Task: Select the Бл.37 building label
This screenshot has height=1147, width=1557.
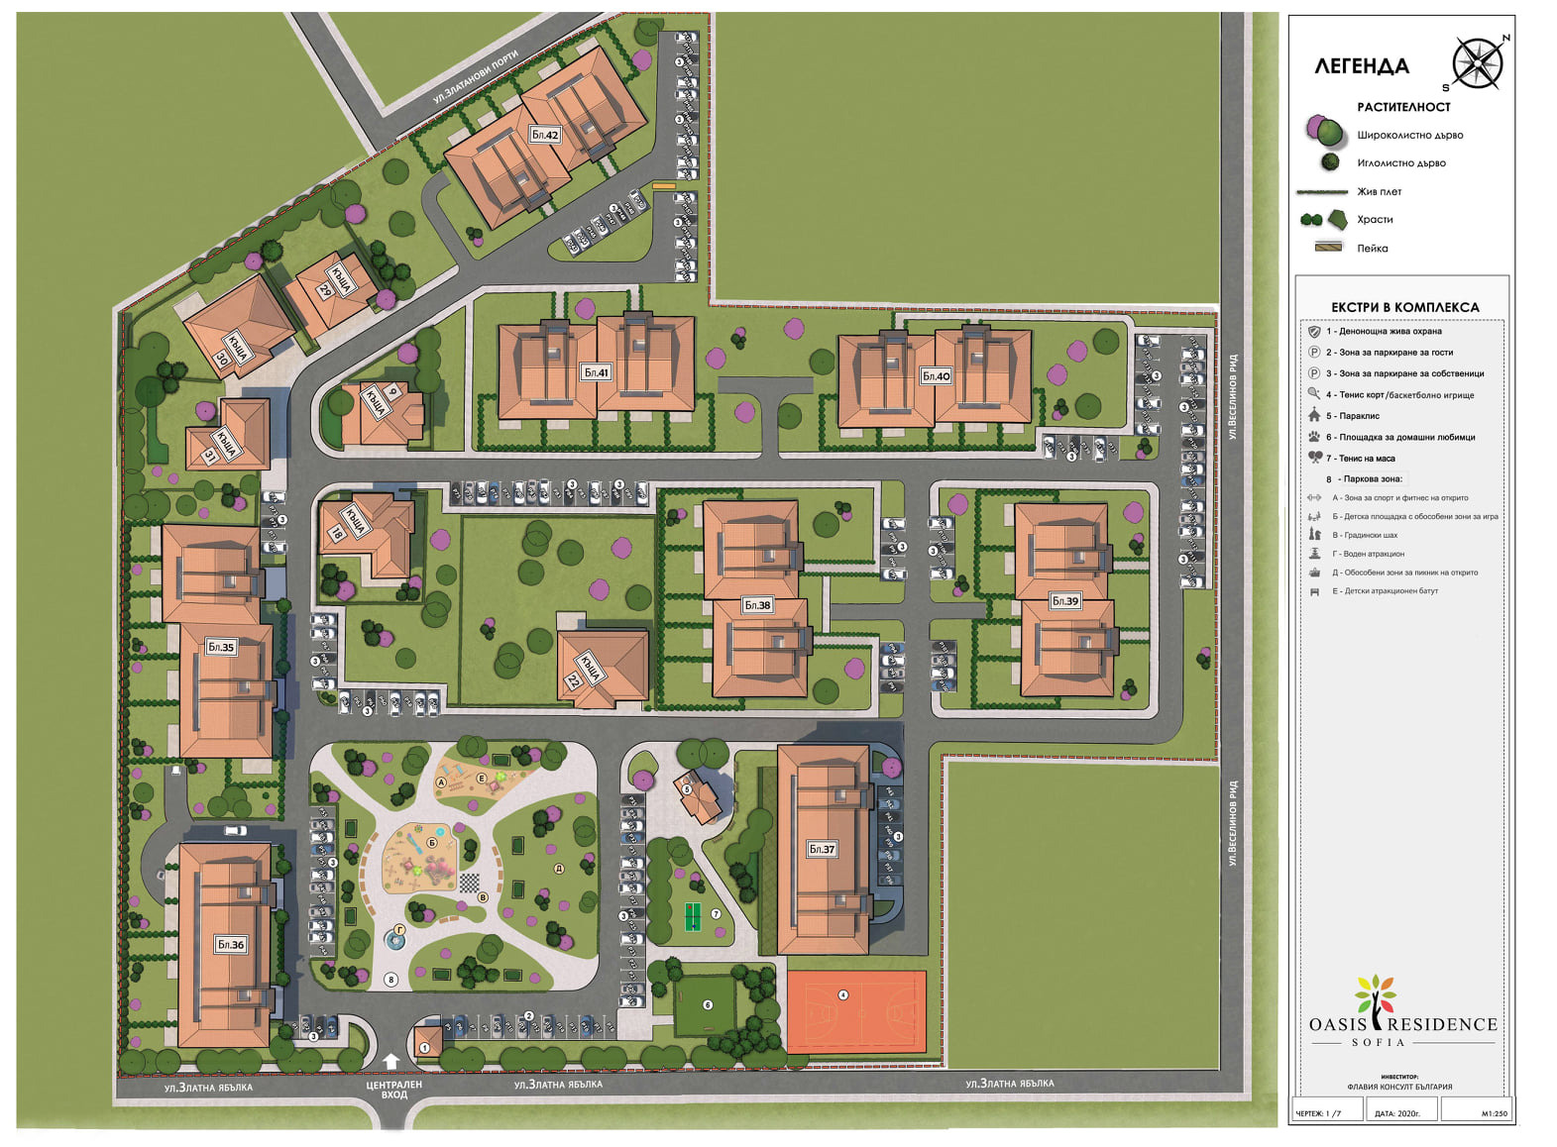Action: click(822, 849)
